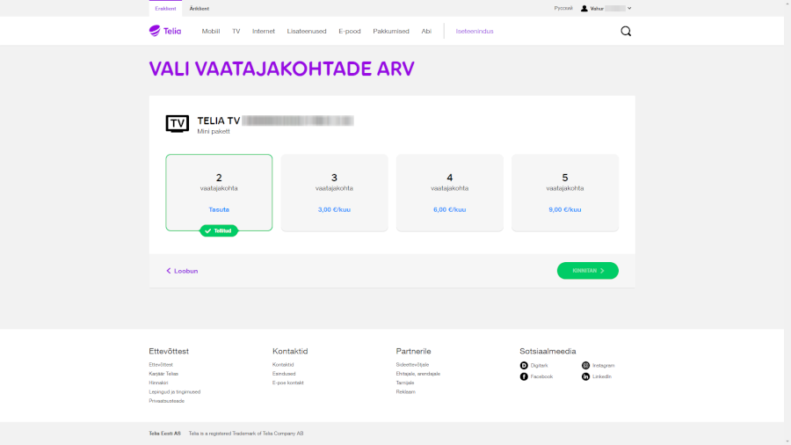Switch language to Русский
The image size is (791, 445).
coord(563,8)
